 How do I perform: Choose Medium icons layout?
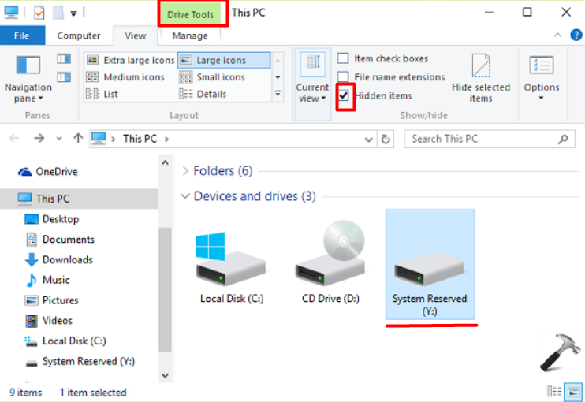[x=125, y=77]
